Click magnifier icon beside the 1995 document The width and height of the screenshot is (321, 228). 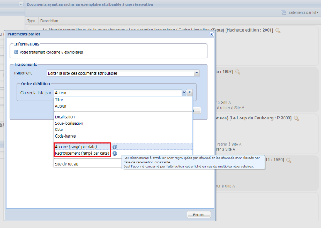[288, 160]
